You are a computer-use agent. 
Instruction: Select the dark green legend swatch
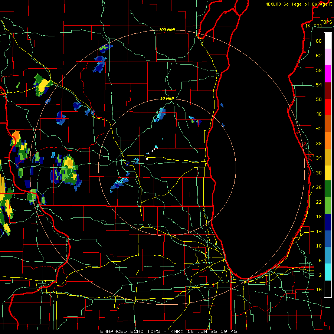(x=328, y=189)
